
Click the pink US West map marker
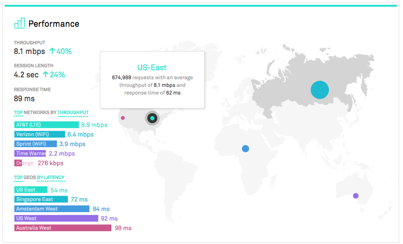click(x=123, y=118)
